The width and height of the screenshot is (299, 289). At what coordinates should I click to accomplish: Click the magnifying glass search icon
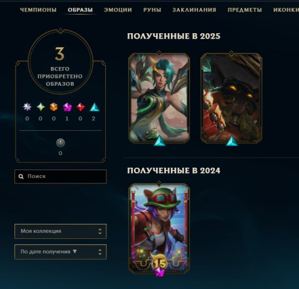tap(21, 176)
